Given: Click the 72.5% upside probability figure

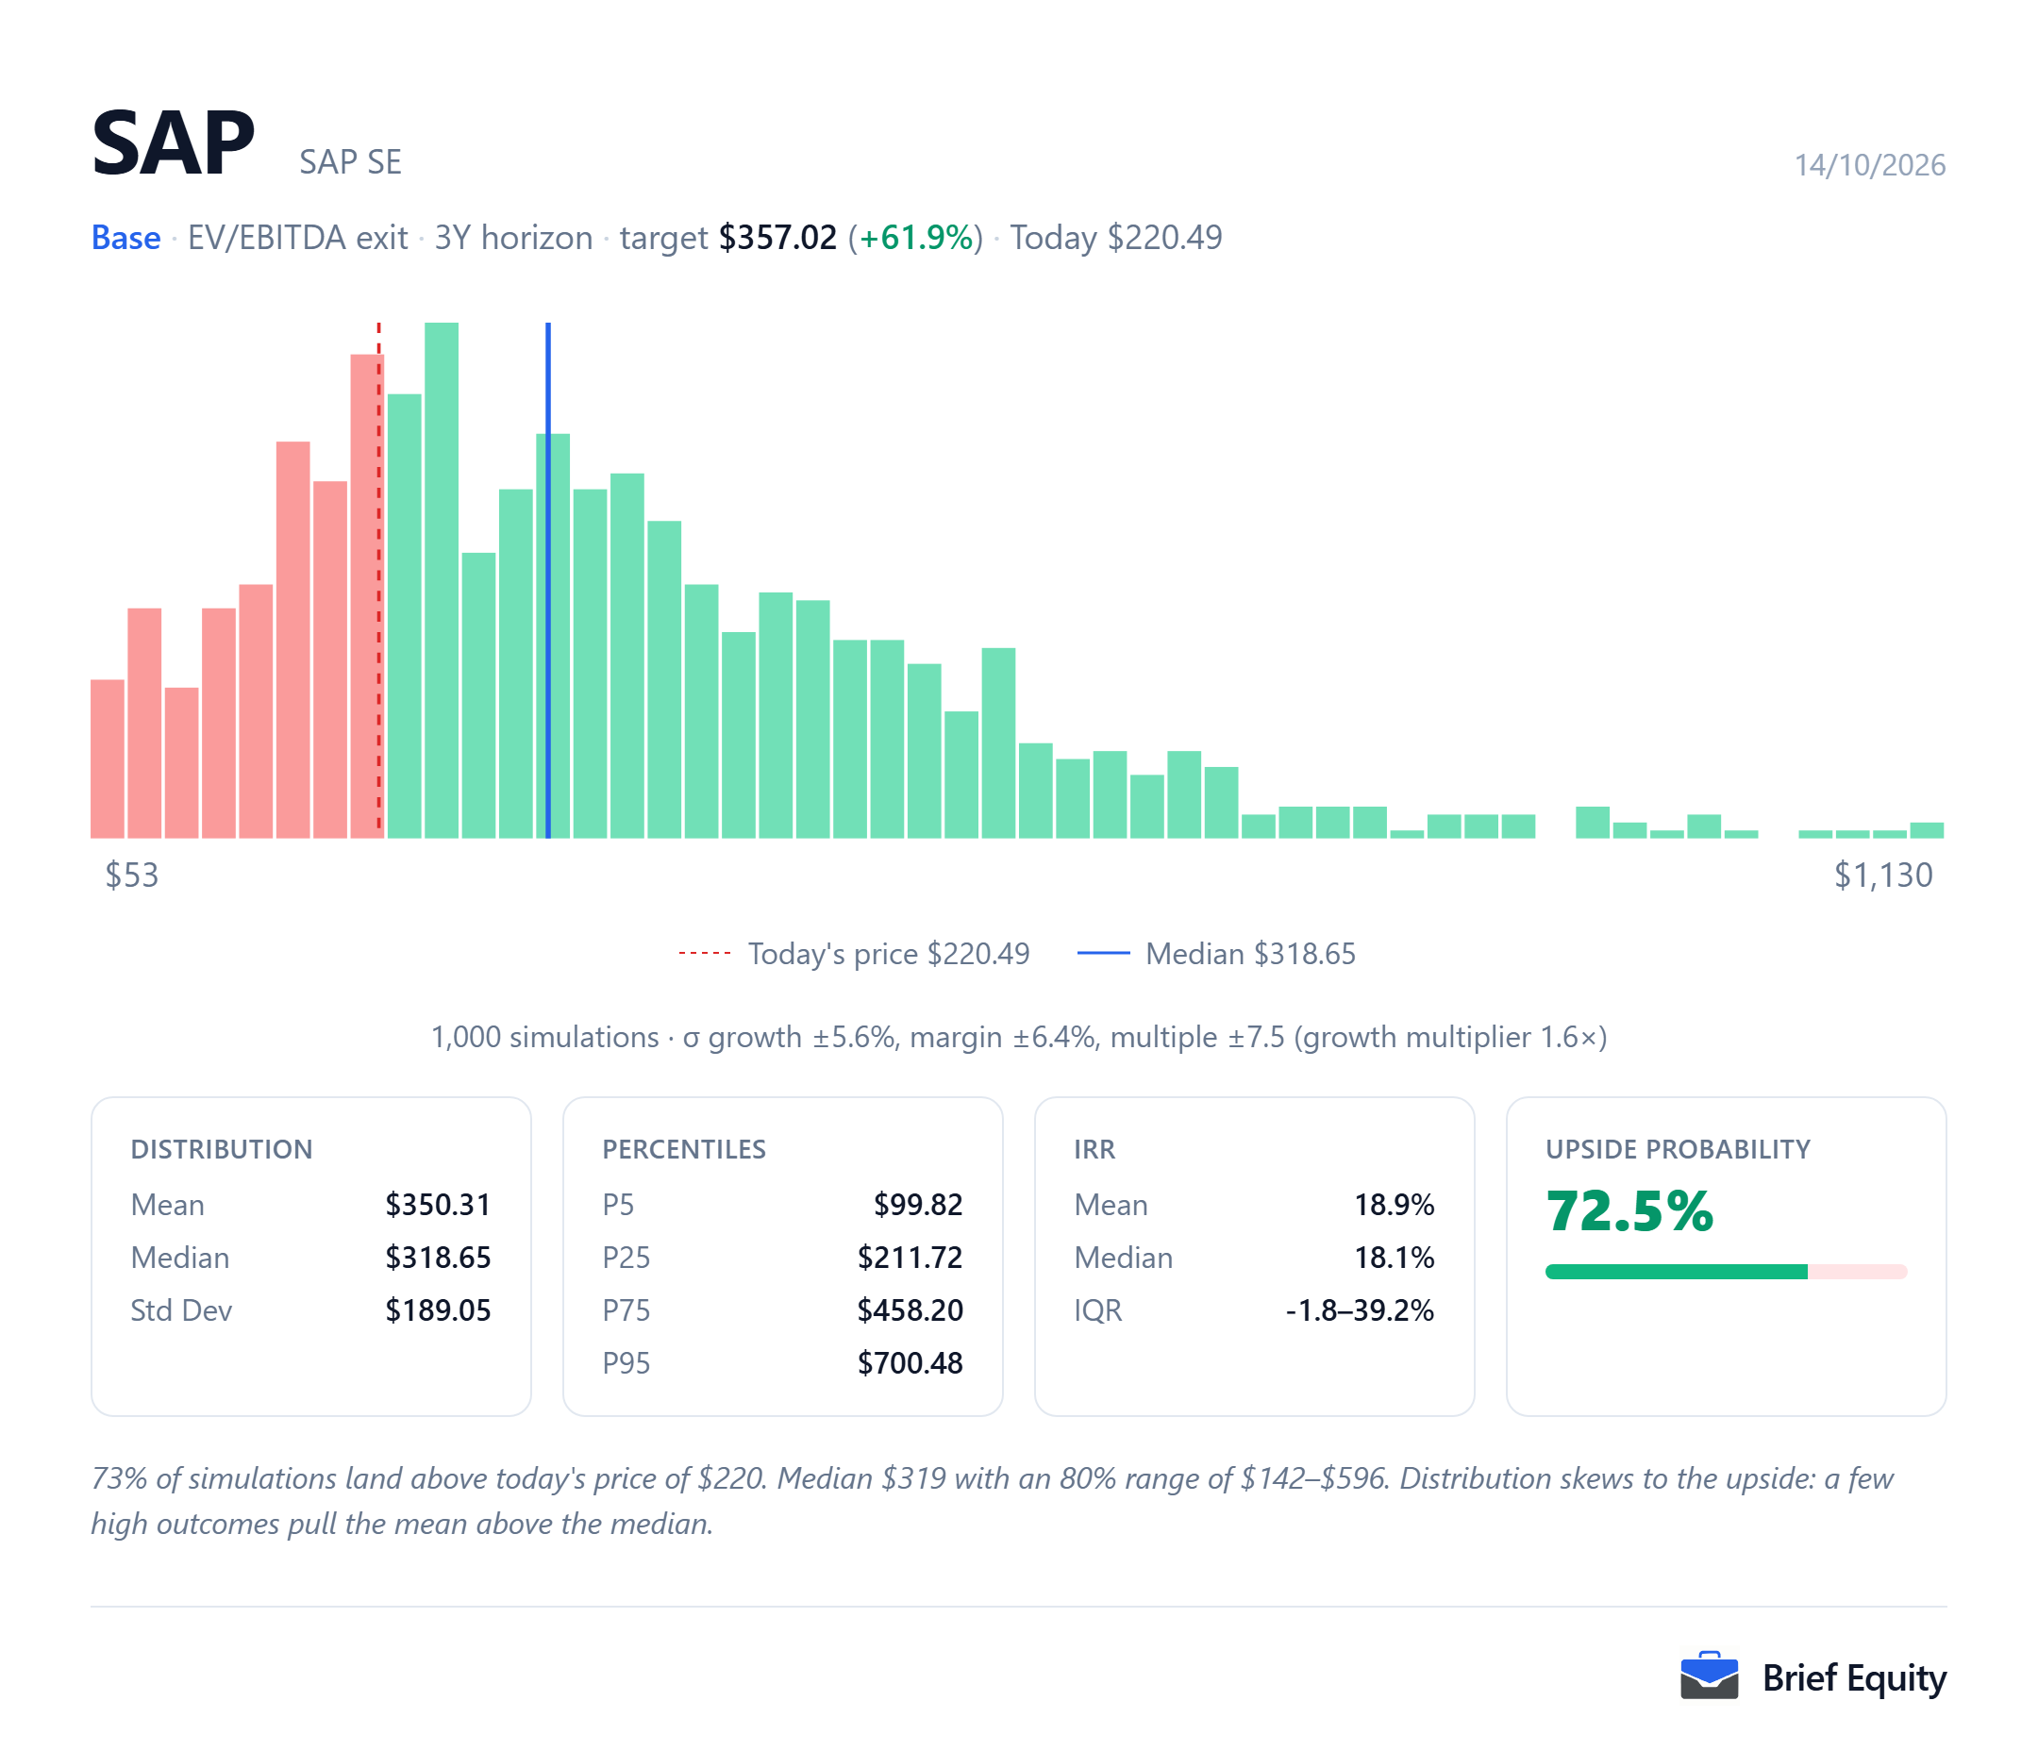Looking at the screenshot, I should point(1629,1211).
